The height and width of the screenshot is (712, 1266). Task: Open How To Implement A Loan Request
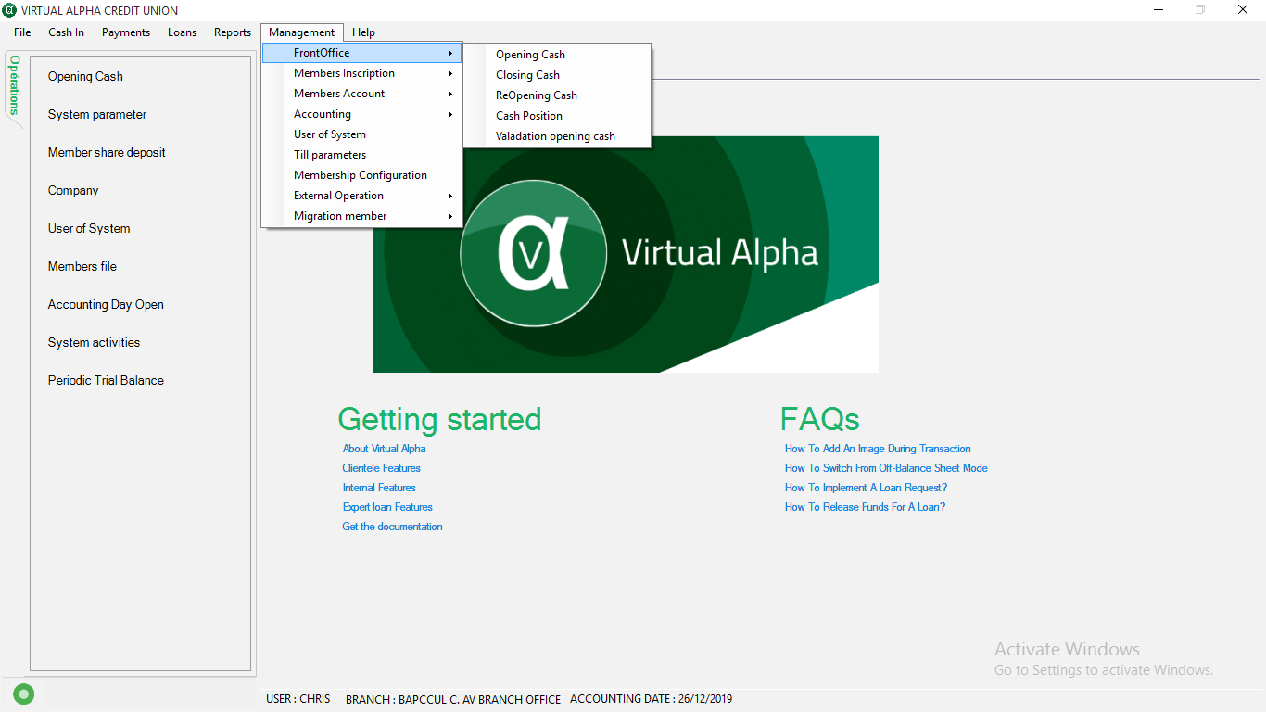pos(866,488)
